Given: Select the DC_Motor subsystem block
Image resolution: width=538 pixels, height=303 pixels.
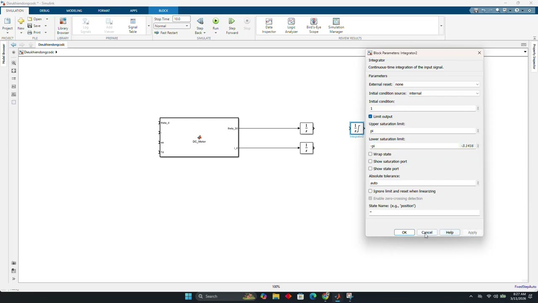Looking at the screenshot, I should (x=199, y=137).
